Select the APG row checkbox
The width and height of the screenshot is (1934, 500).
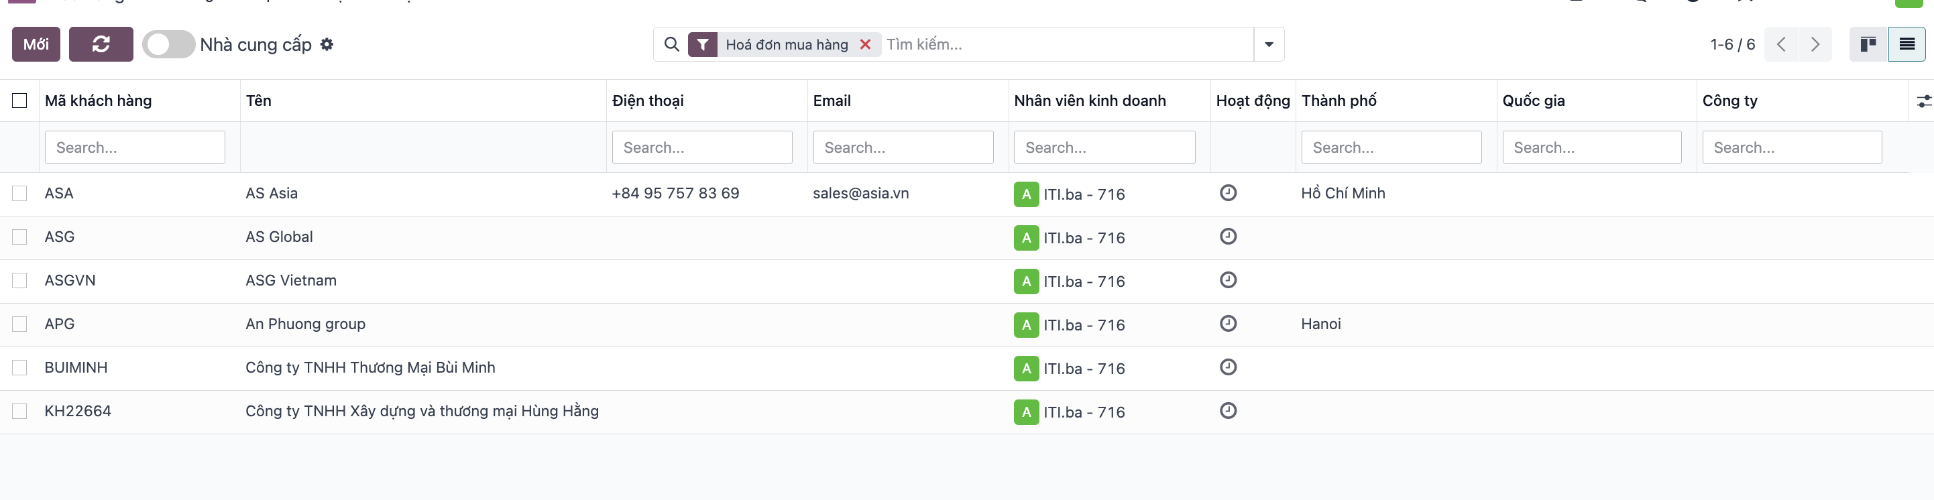pyautogui.click(x=19, y=324)
